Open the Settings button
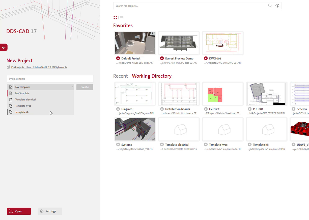The image size is (309, 220). point(50,211)
